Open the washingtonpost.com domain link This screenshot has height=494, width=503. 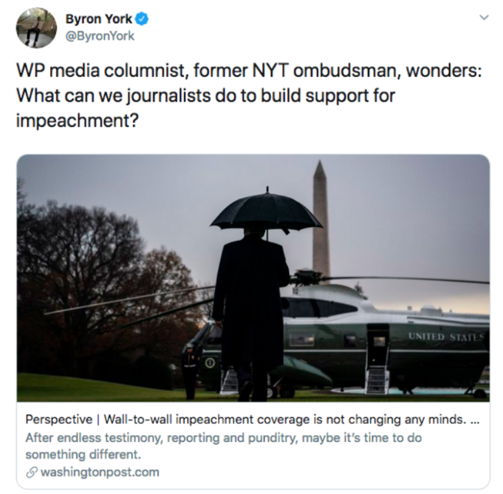(x=100, y=472)
